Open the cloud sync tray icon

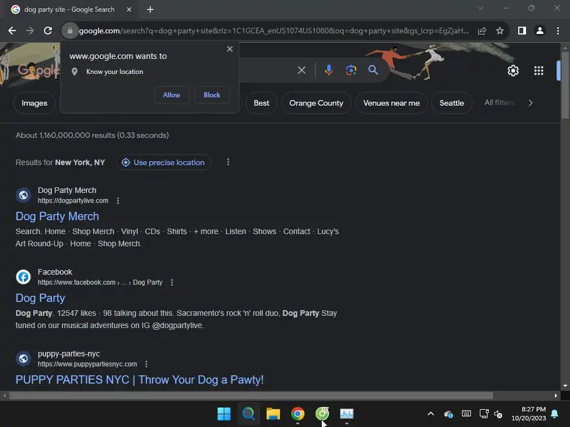click(449, 414)
